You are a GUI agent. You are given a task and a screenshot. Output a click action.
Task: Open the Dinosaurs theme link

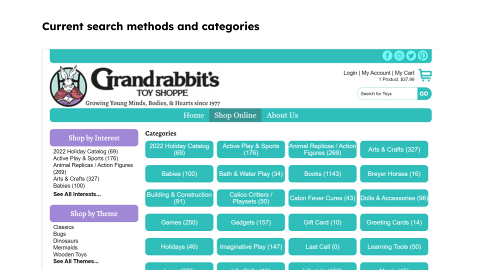click(x=65, y=241)
